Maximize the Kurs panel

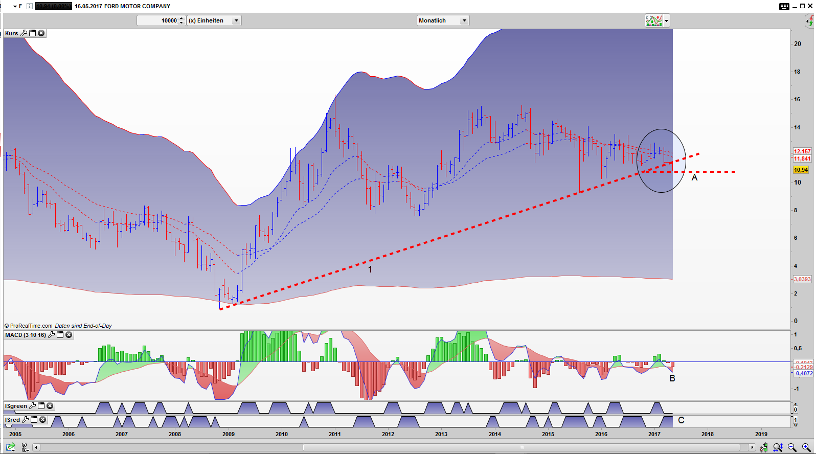(33, 33)
